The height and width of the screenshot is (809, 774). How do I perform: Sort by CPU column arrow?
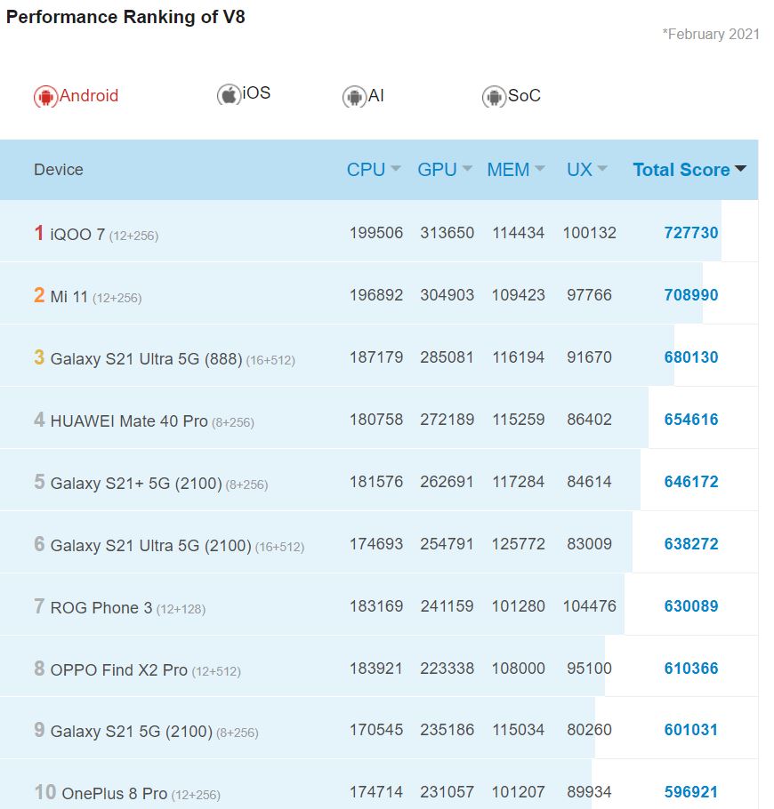click(x=395, y=169)
